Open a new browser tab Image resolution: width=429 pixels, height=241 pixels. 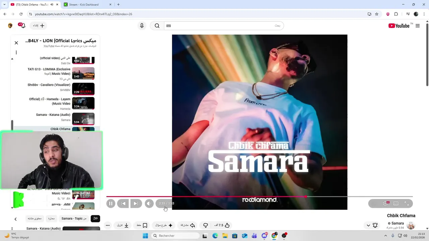(118, 5)
